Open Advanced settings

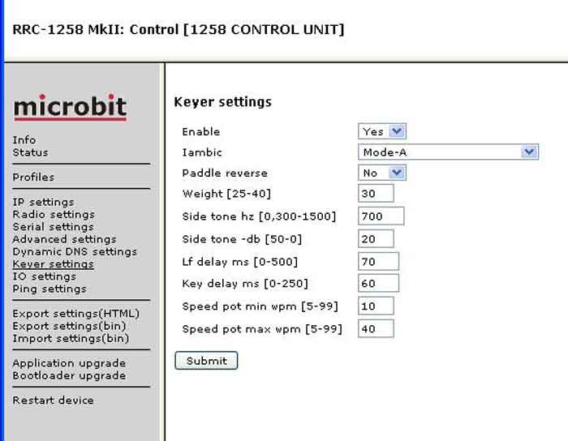coord(64,239)
